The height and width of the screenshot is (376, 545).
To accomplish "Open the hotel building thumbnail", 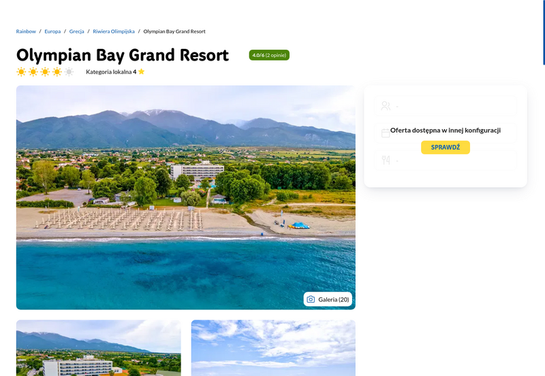I will [x=98, y=348].
